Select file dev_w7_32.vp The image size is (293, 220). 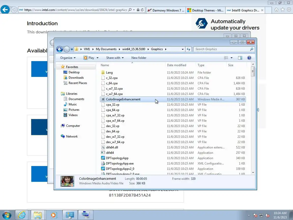pos(115,137)
